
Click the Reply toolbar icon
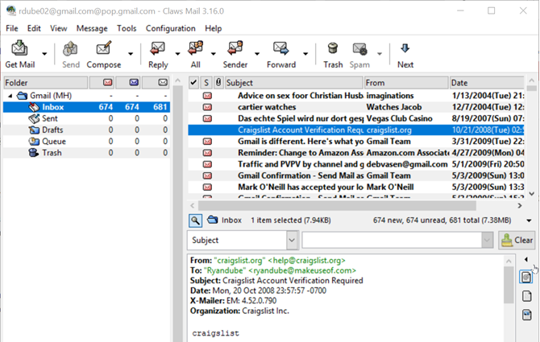tap(158, 48)
